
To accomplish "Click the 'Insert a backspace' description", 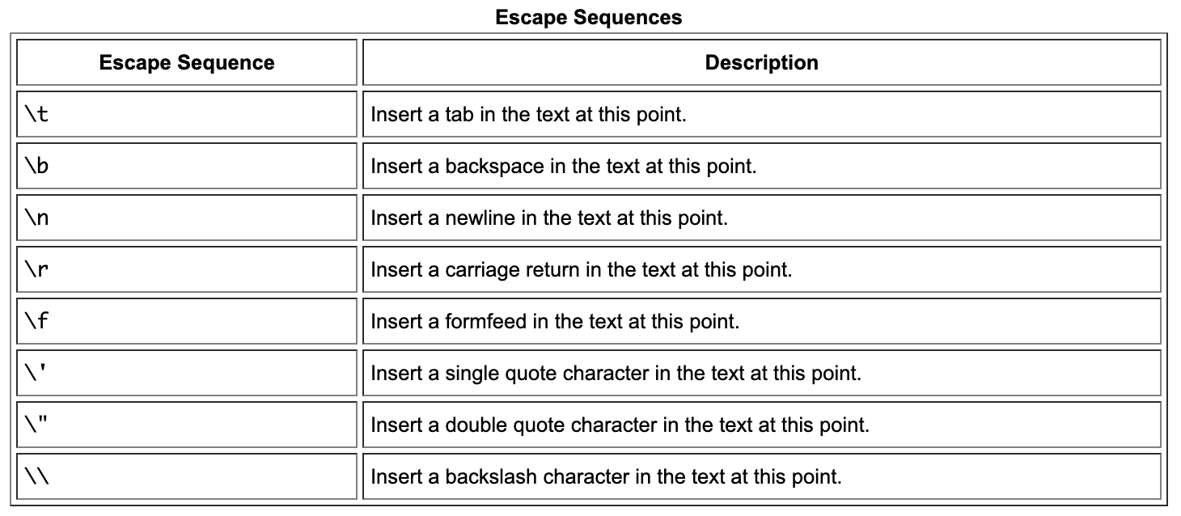I will point(563,166).
